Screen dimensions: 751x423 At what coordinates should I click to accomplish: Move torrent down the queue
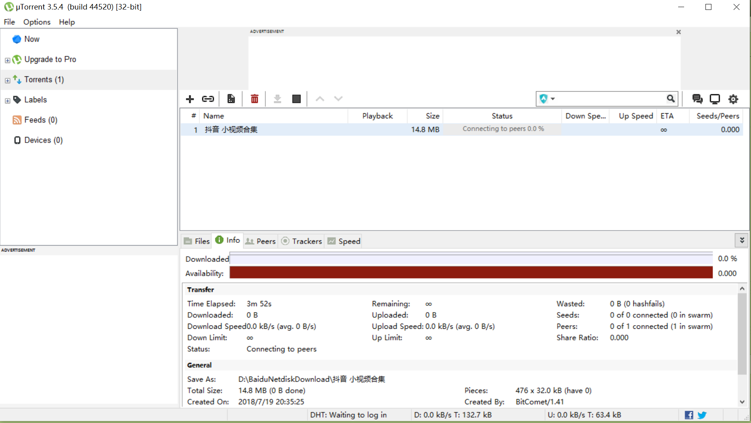[338, 99]
